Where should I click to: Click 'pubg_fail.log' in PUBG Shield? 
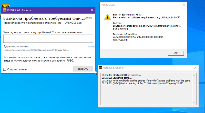(120, 29)
